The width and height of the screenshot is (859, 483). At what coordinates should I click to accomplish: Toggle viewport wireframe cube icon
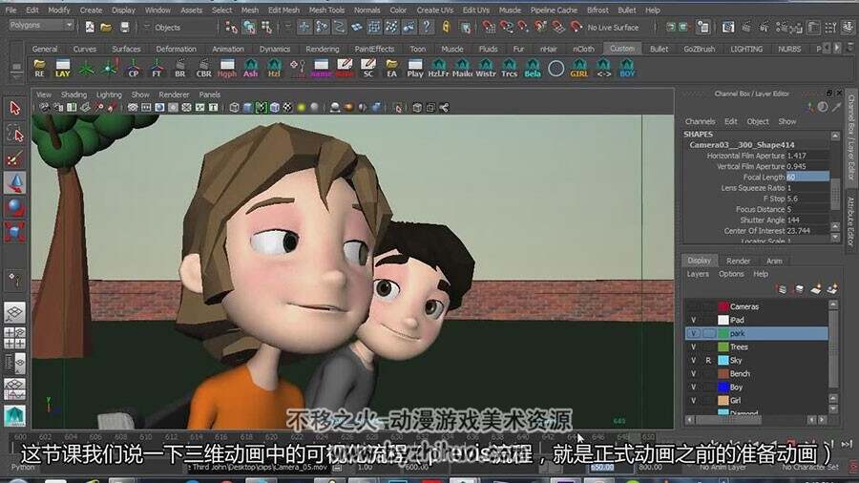point(235,107)
